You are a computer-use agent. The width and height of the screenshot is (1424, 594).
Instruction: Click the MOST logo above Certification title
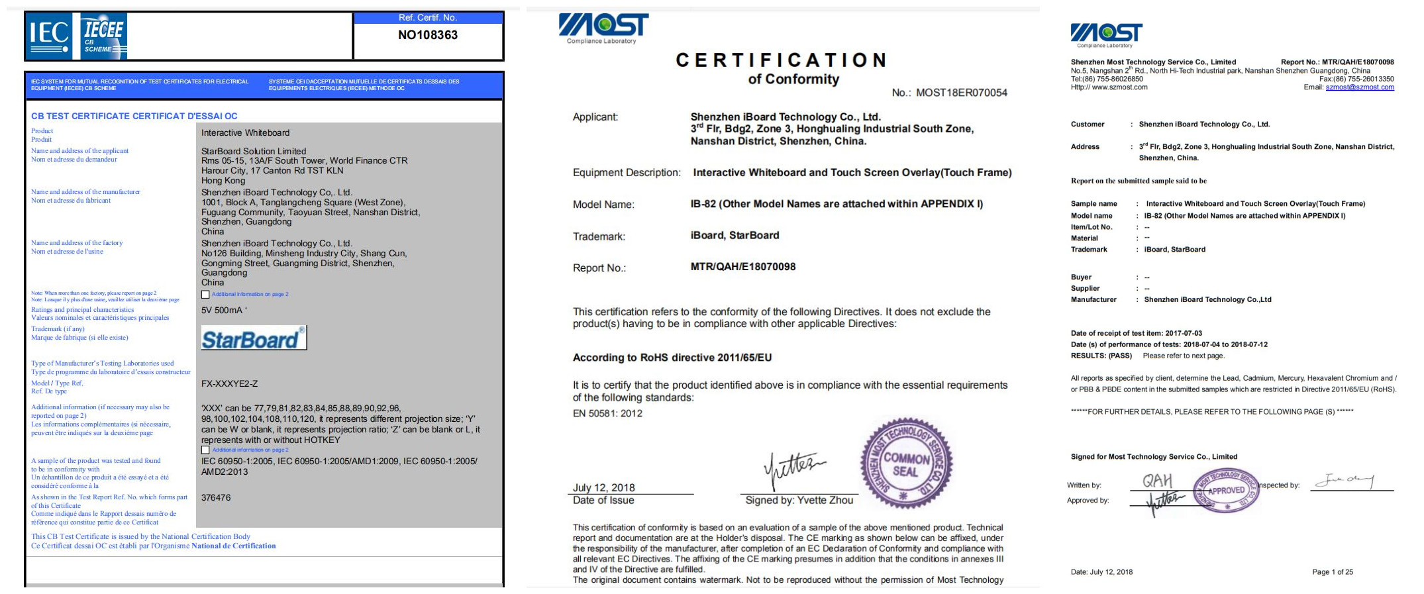(603, 26)
